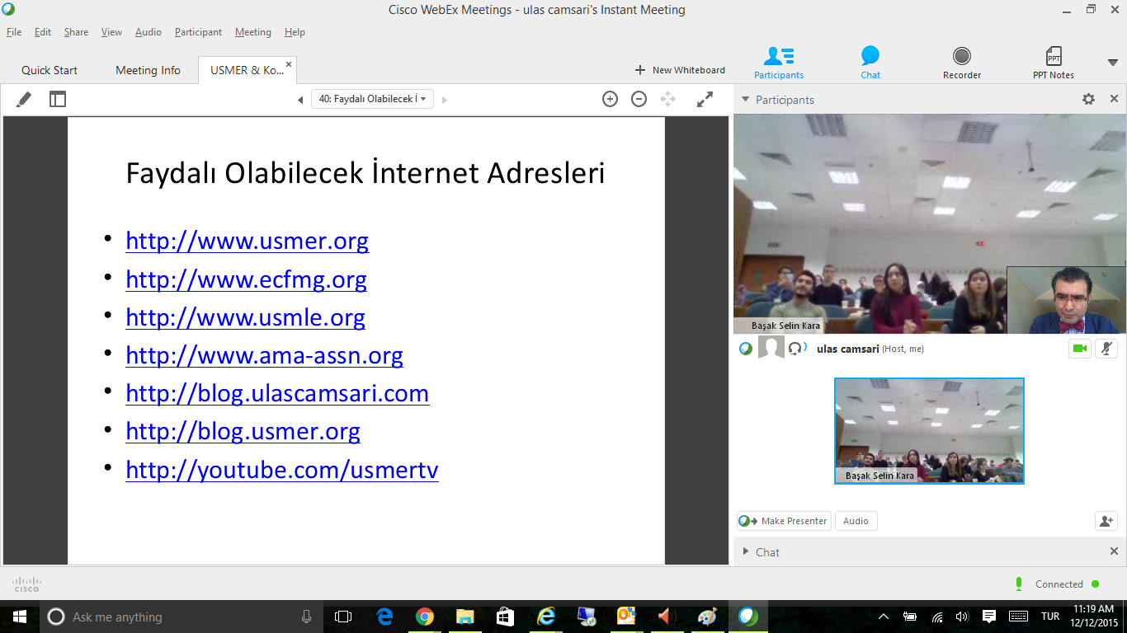The height and width of the screenshot is (633, 1127).
Task: Open the Help menu
Action: pyautogui.click(x=295, y=32)
